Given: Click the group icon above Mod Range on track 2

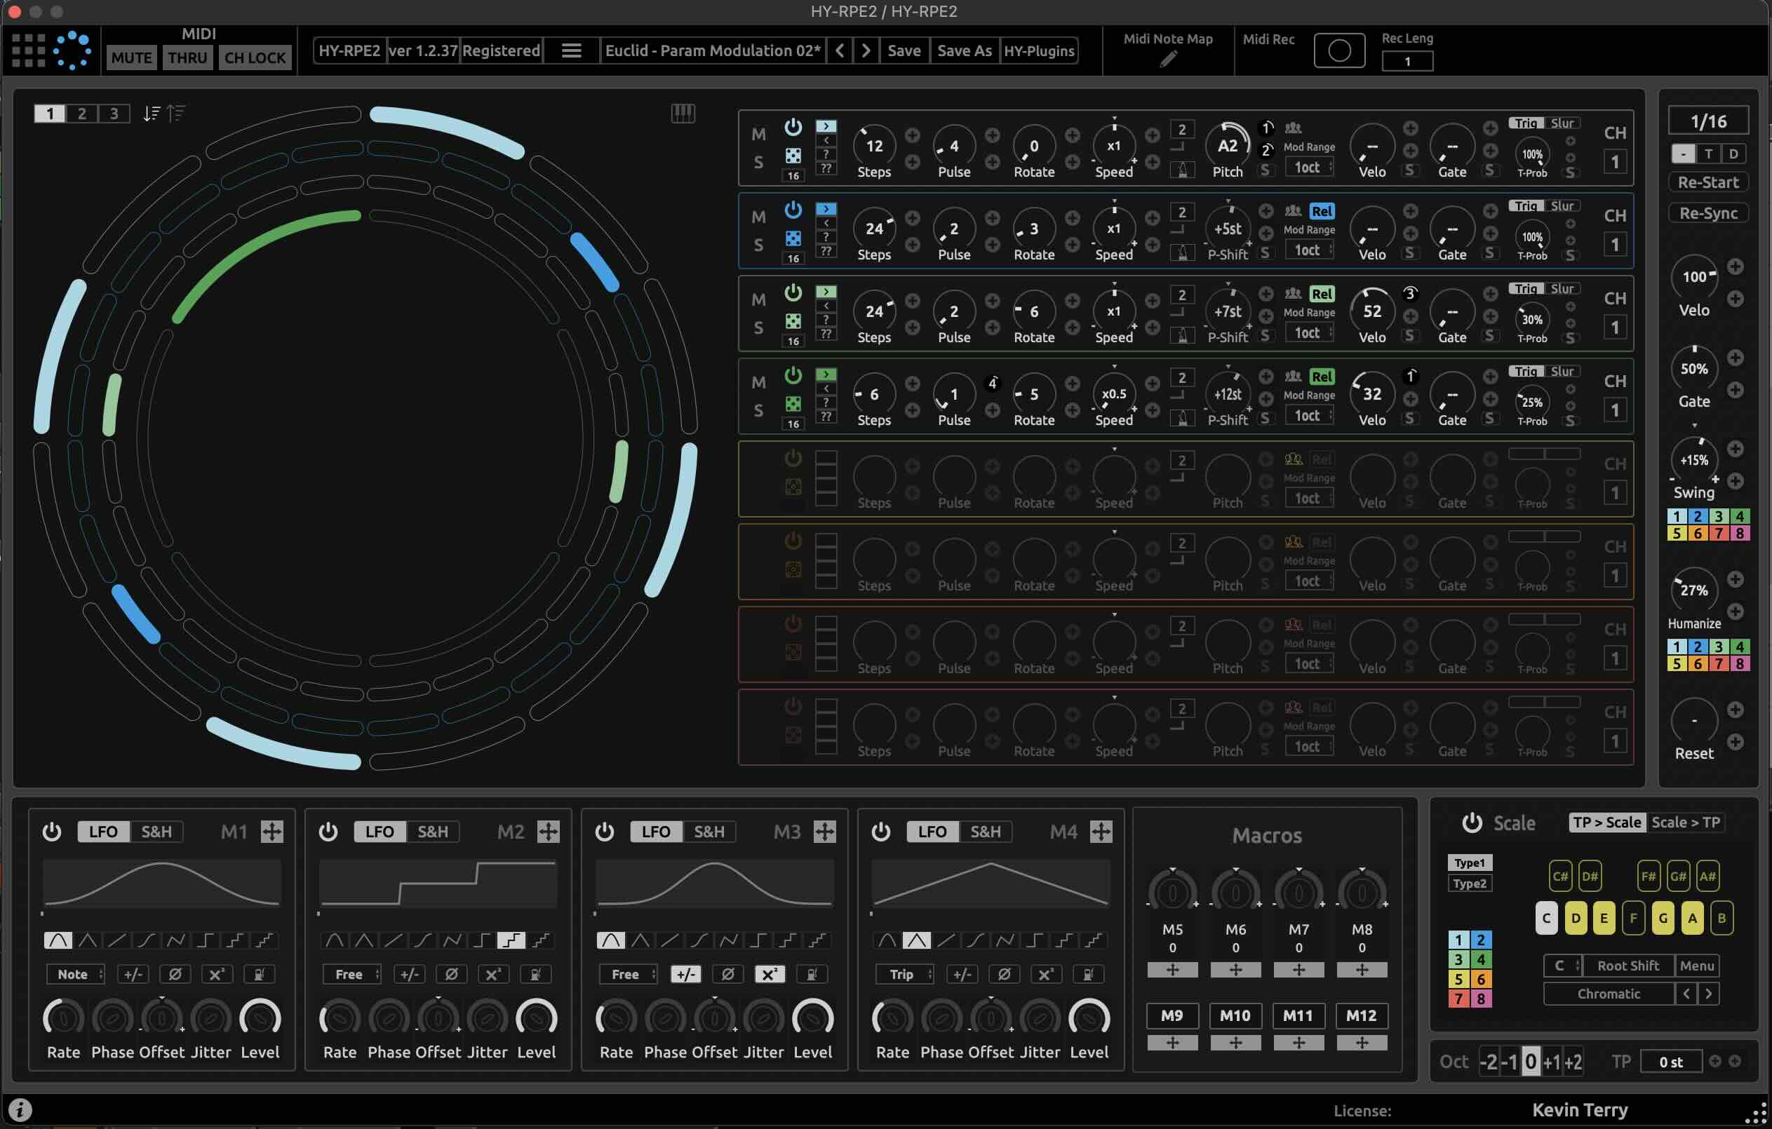Looking at the screenshot, I should tap(1293, 211).
